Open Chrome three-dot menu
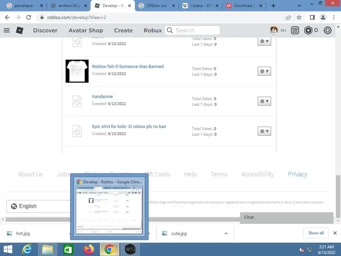Viewport: 341px width, 256px height. (334, 17)
